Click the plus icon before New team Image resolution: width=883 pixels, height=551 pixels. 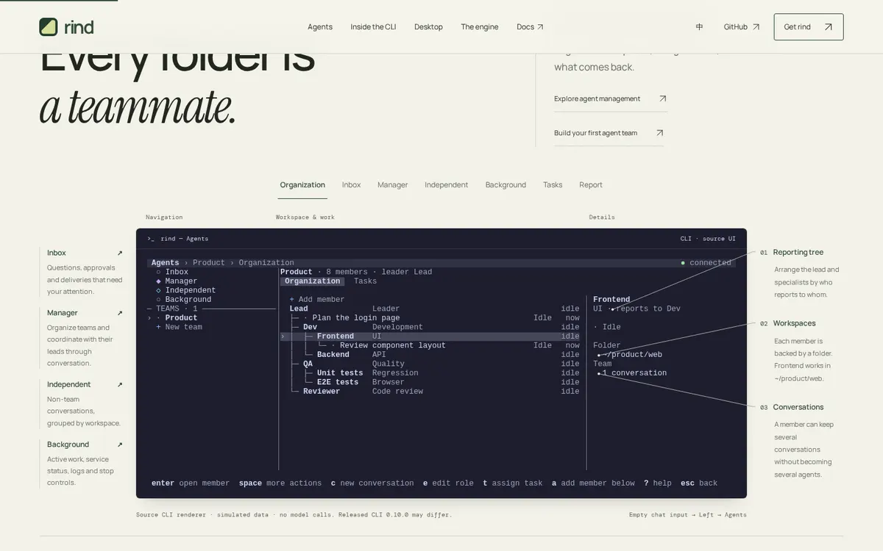tap(158, 327)
